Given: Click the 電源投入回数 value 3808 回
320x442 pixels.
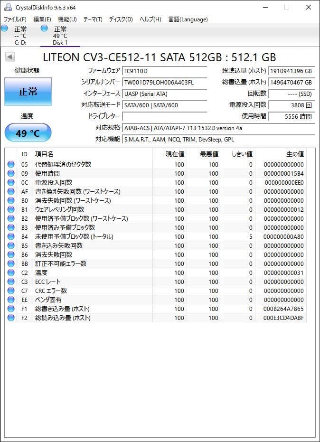Looking at the screenshot, I should 292,105.
